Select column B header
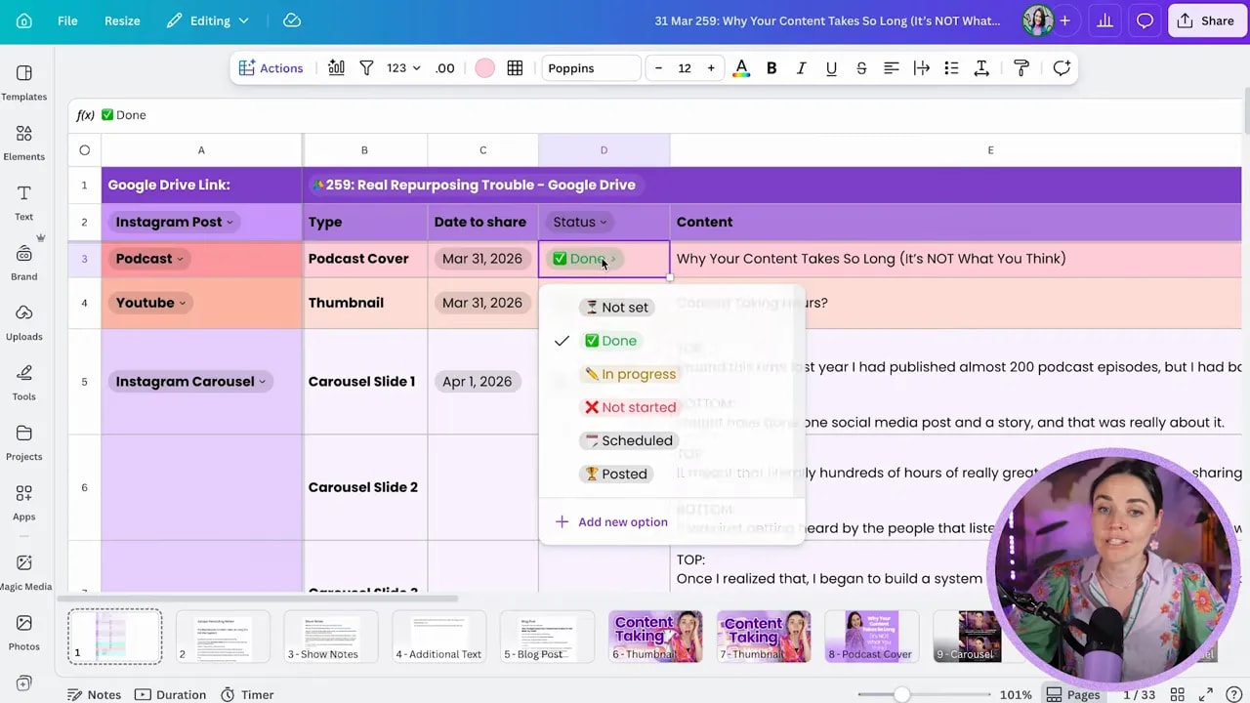 tap(364, 150)
